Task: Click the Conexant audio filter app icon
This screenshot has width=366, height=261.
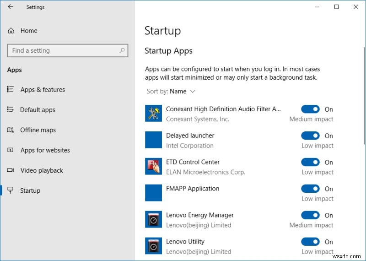Action: tap(153, 113)
